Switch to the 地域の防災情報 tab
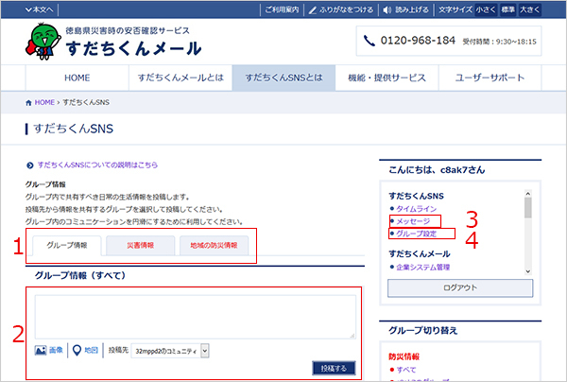 214,245
